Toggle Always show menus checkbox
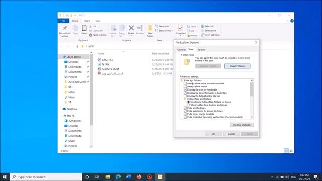The height and width of the screenshot is (181, 322). click(x=185, y=87)
